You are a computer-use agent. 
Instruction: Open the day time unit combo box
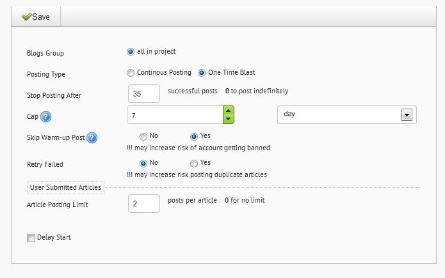[347, 115]
